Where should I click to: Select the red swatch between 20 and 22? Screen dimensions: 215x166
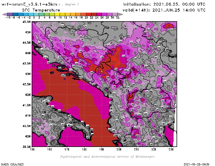pyautogui.click(x=89, y=14)
